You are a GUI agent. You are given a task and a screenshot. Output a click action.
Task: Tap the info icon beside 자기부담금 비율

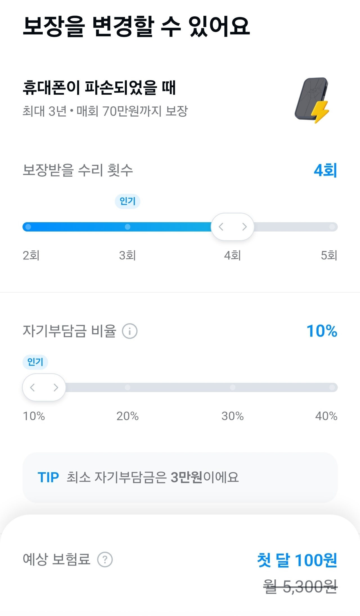pyautogui.click(x=130, y=331)
